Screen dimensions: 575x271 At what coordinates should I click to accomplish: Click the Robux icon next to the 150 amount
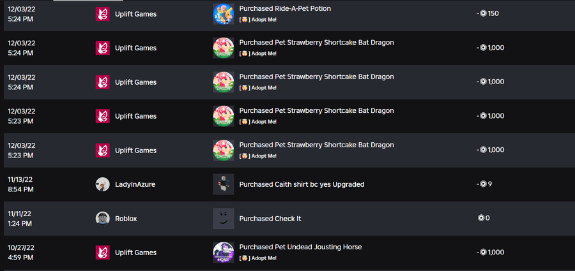click(x=484, y=13)
